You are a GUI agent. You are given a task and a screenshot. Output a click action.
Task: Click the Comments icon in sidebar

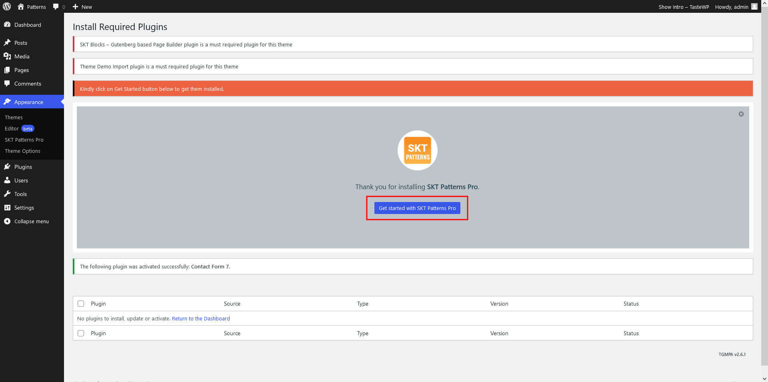(x=7, y=83)
